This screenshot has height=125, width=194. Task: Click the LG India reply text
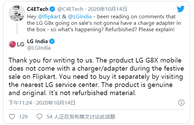(x=96, y=76)
